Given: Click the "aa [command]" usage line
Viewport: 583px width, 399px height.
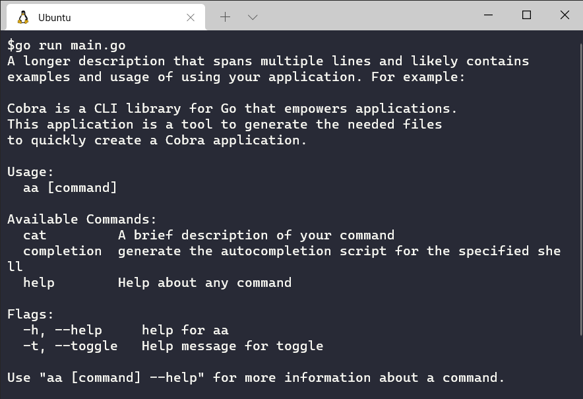Looking at the screenshot, I should coord(70,188).
